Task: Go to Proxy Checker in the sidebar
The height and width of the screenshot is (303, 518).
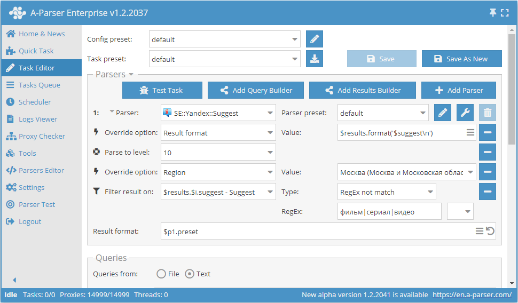Action: [42, 136]
